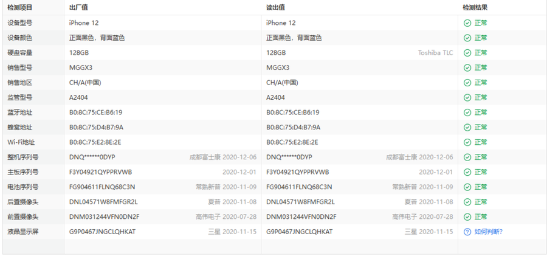The image size is (547, 256).
Task: Click the green check icon in 设备型号 row
Action: point(467,23)
